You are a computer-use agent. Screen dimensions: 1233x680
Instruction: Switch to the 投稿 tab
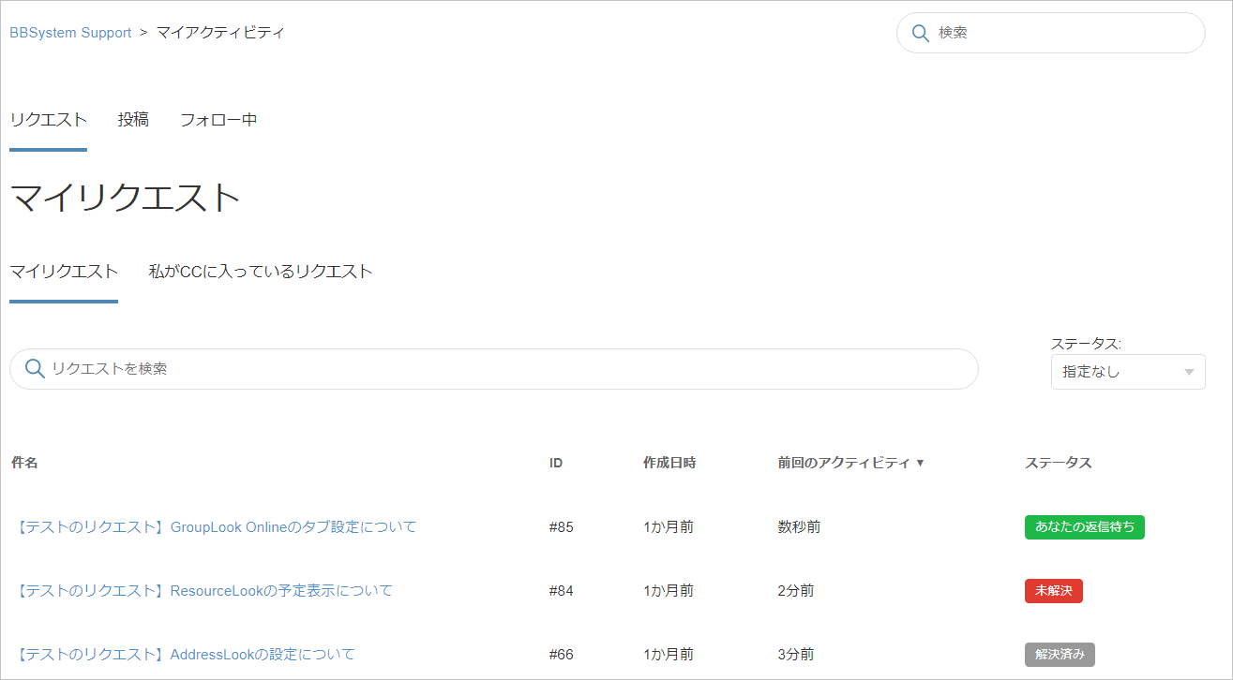point(133,120)
